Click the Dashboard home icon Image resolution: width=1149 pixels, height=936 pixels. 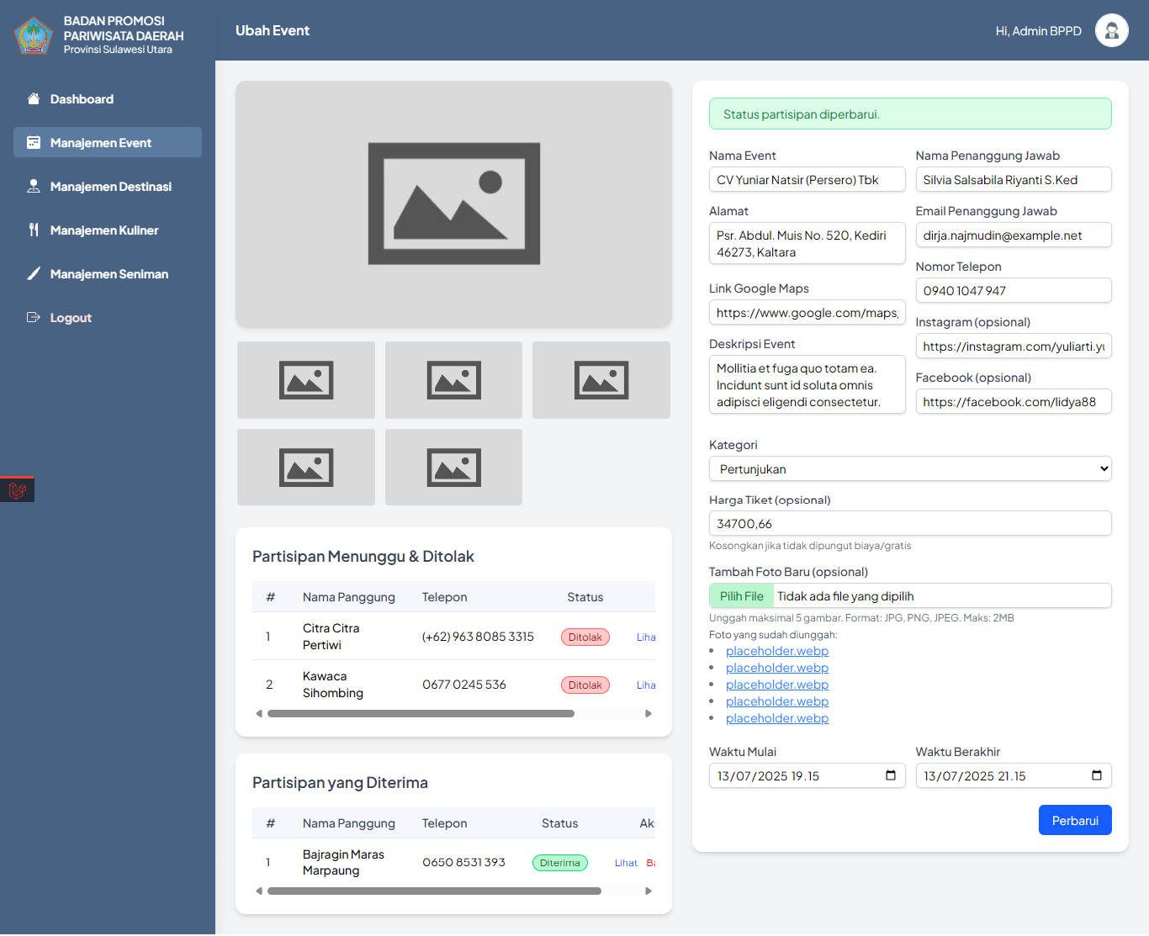tap(34, 98)
